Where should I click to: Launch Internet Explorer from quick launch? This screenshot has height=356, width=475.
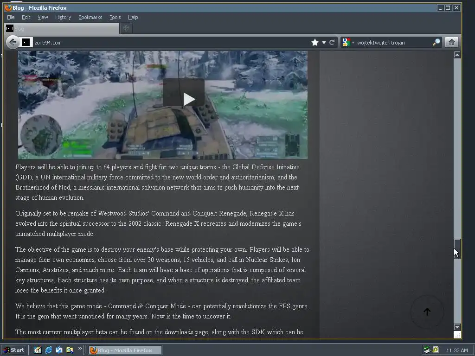[x=48, y=350]
